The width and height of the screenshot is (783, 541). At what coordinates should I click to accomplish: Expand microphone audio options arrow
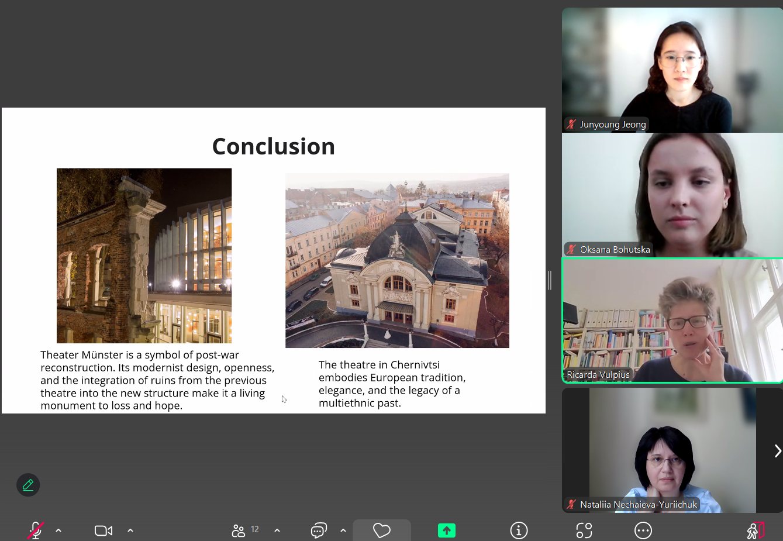(x=58, y=530)
